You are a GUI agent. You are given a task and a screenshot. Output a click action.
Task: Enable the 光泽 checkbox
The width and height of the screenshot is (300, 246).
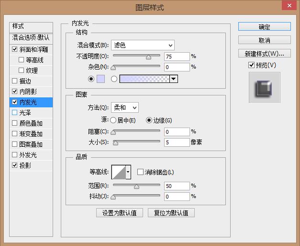tap(14, 113)
